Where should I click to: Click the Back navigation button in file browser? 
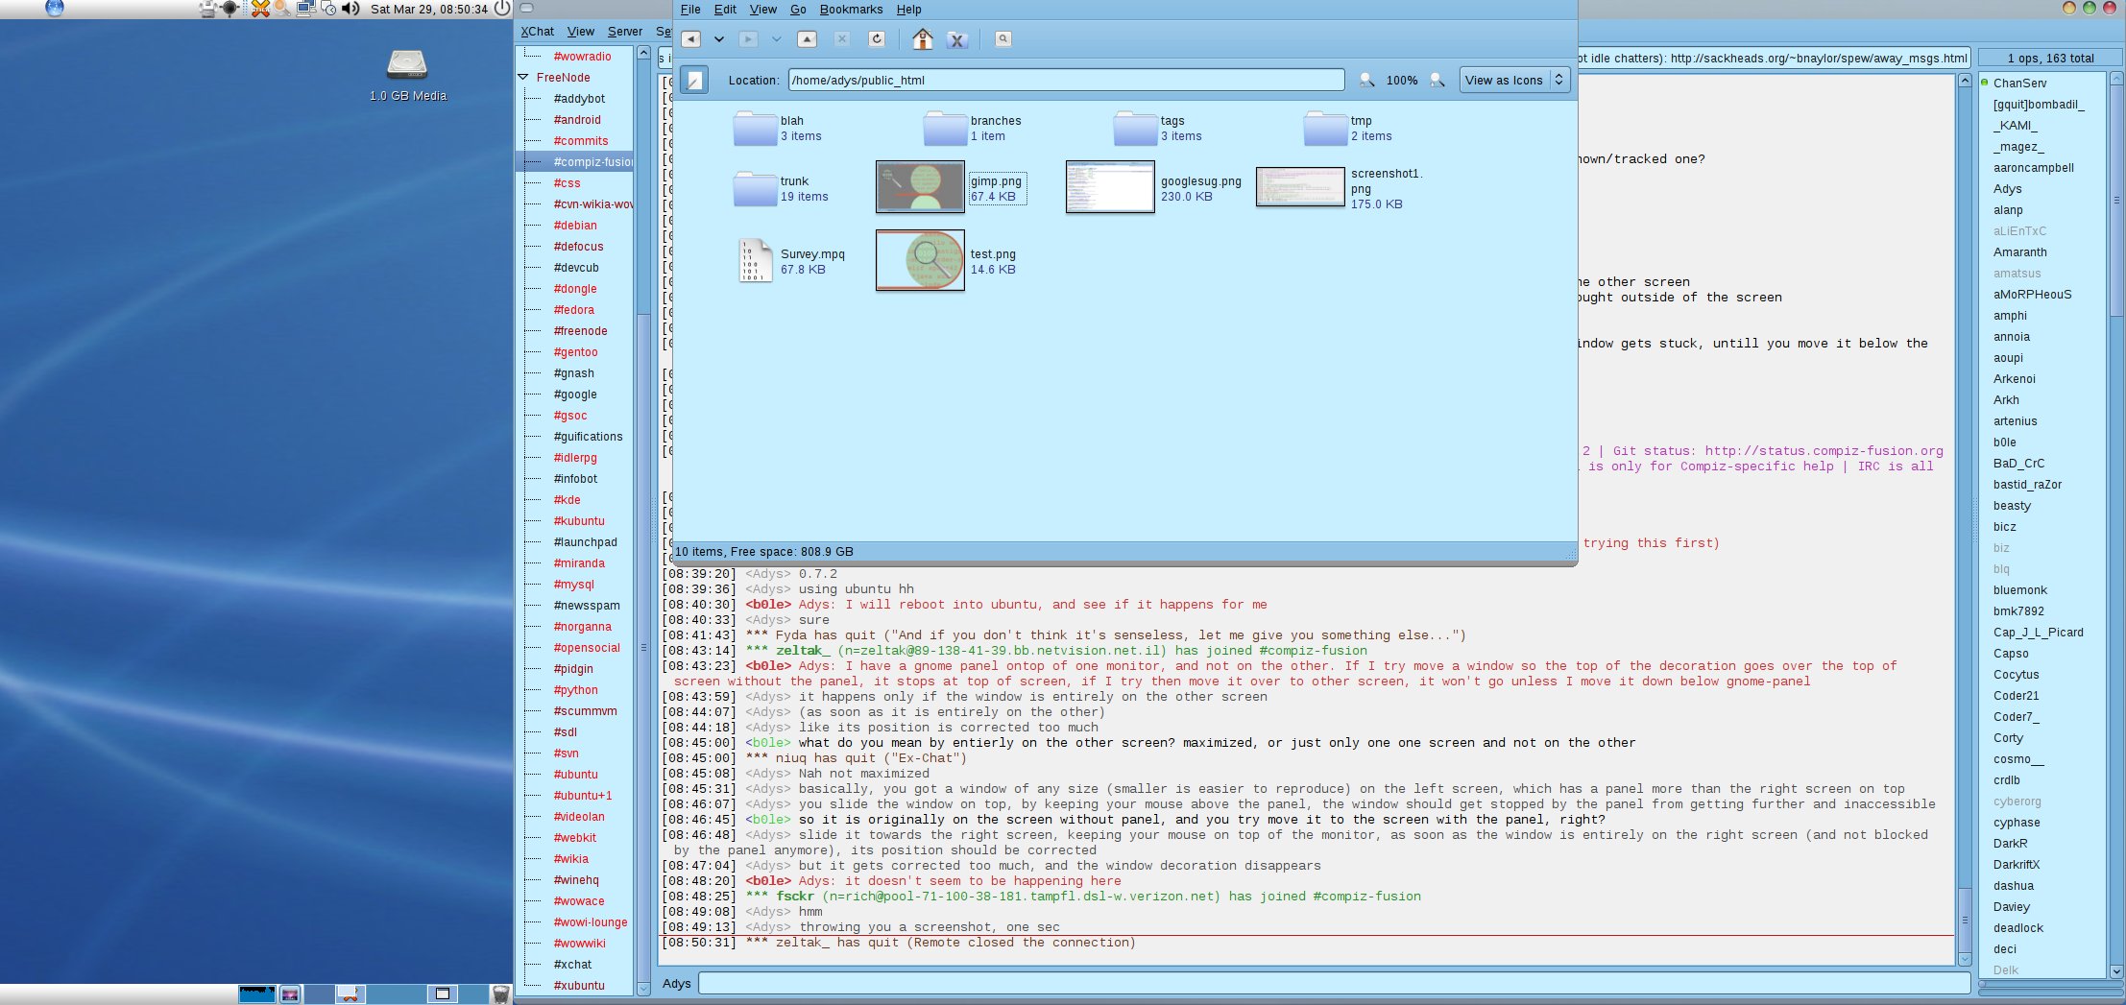[690, 39]
